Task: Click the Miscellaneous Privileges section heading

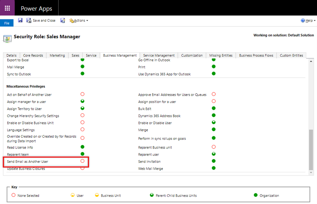Action: (26, 86)
